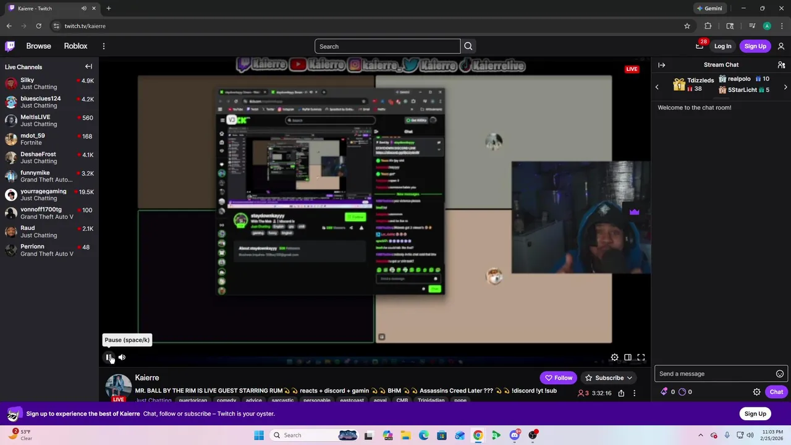This screenshot has width=791, height=445.
Task: Open Silky's live channel
Action: pyautogui.click(x=49, y=83)
